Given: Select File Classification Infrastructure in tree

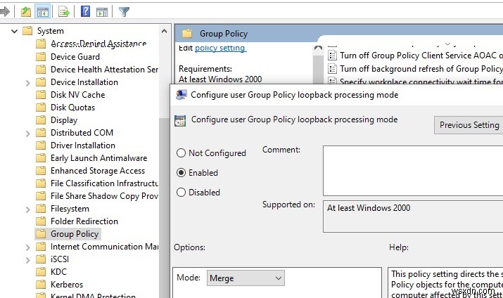Looking at the screenshot, I should tap(104, 183).
